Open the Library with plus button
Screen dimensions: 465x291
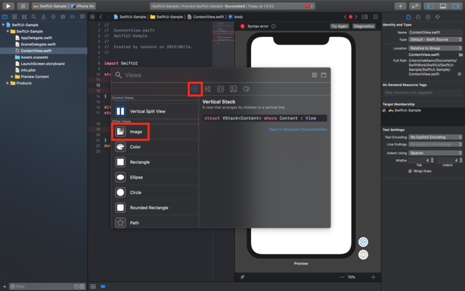click(x=400, y=6)
